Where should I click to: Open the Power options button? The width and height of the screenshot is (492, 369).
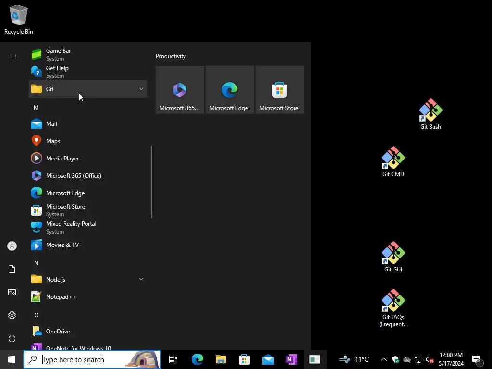click(x=12, y=338)
